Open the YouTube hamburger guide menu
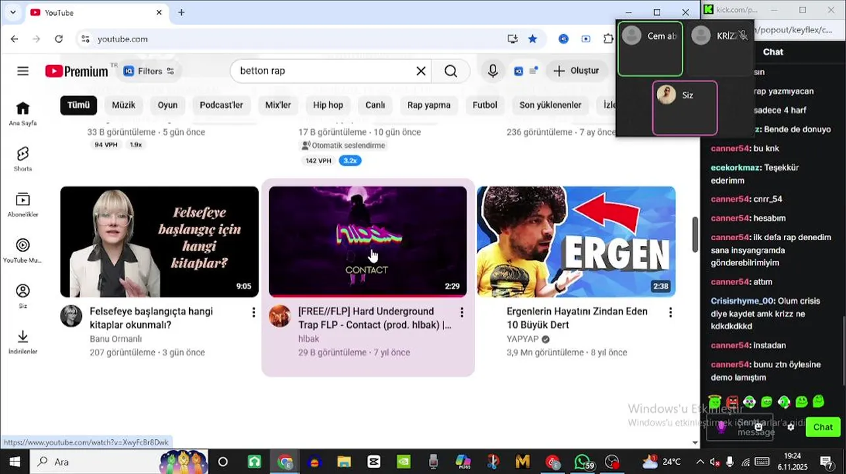Viewport: 846px width, 474px height. point(23,71)
